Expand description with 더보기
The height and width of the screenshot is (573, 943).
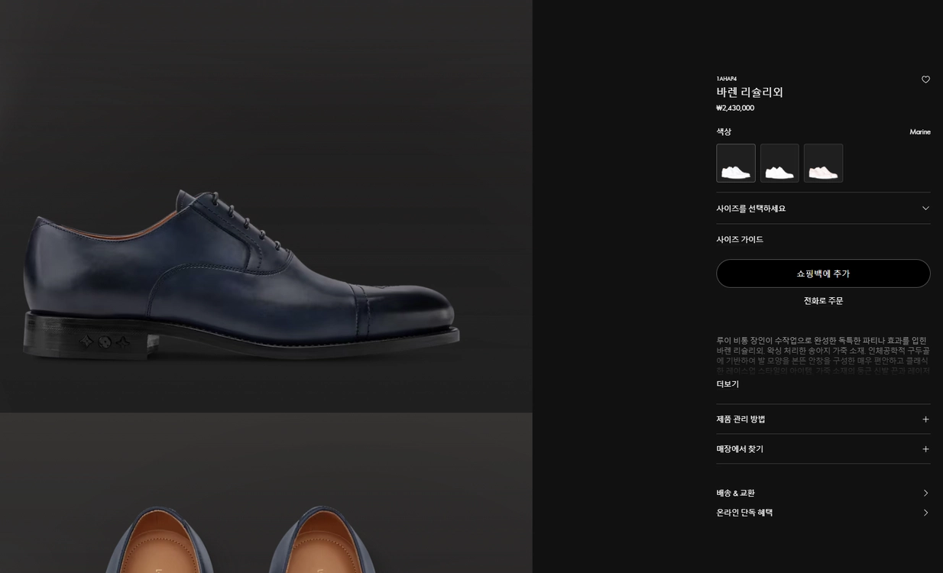tap(728, 384)
